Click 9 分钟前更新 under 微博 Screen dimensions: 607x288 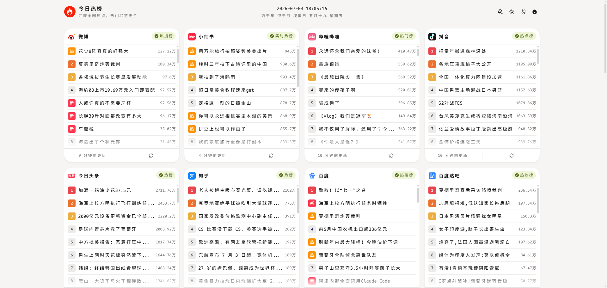click(x=92, y=156)
